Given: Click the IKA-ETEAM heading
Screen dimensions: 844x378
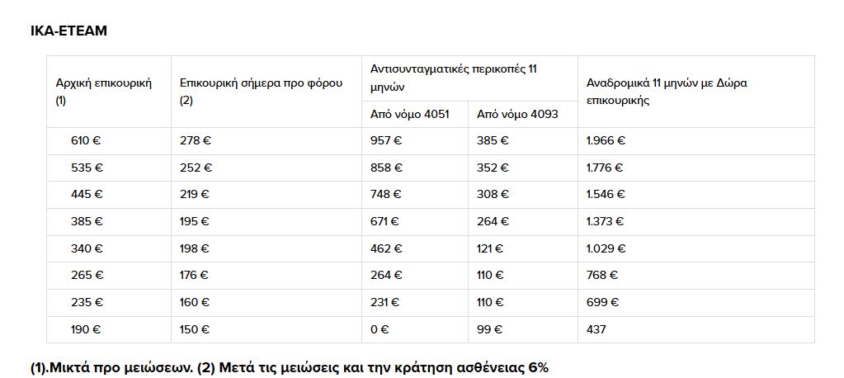Looking at the screenshot, I should 69,31.
